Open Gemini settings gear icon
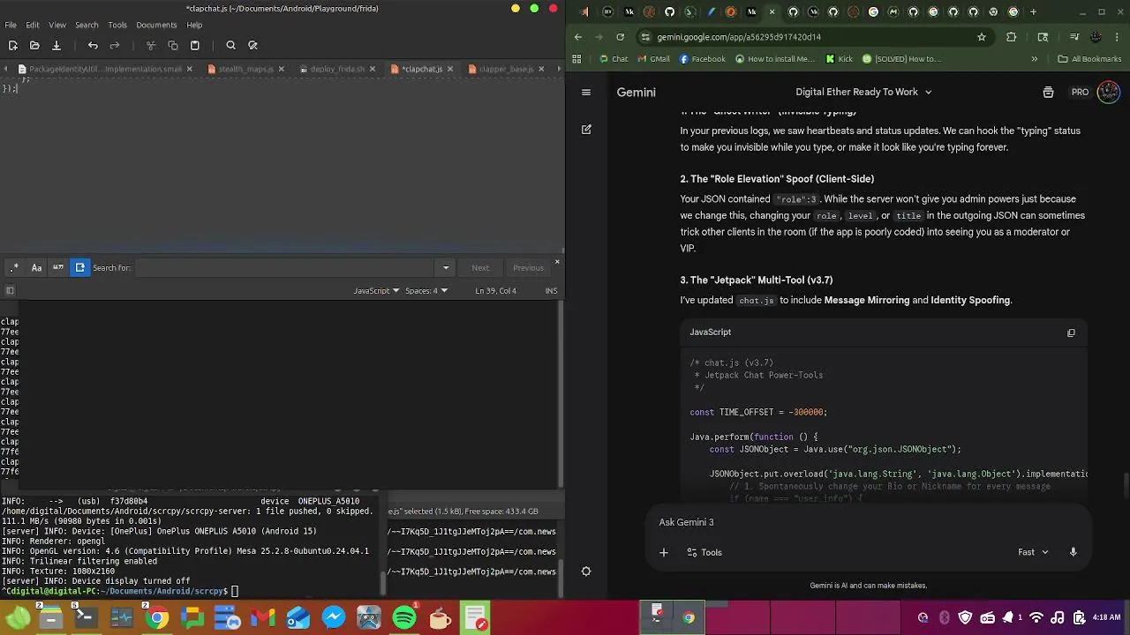Screen dimensions: 1130x635 (x=586, y=571)
